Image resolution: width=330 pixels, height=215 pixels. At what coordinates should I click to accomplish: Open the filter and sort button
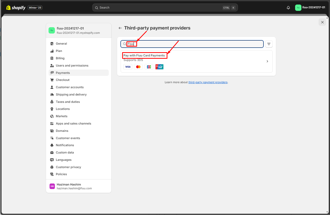pos(269,44)
